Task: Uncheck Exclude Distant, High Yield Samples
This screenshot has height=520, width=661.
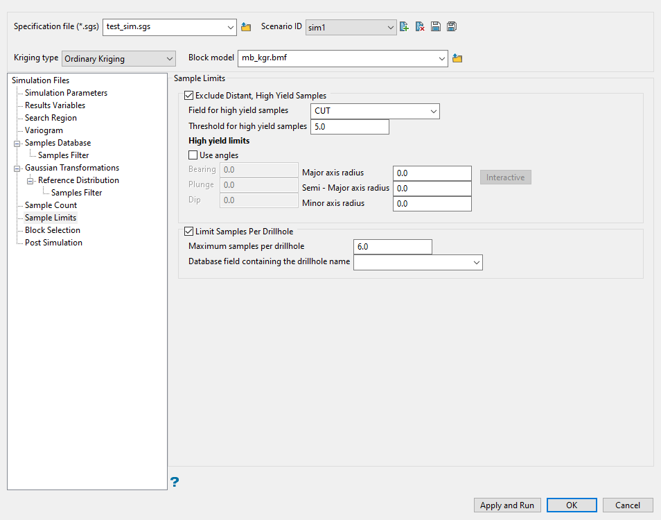Action: click(x=188, y=96)
